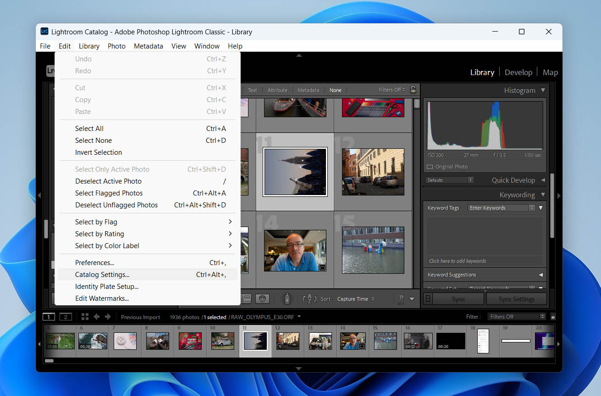Image resolution: width=601 pixels, height=396 pixels.
Task: Open the Enter Keywords dropdown
Action: (x=502, y=208)
